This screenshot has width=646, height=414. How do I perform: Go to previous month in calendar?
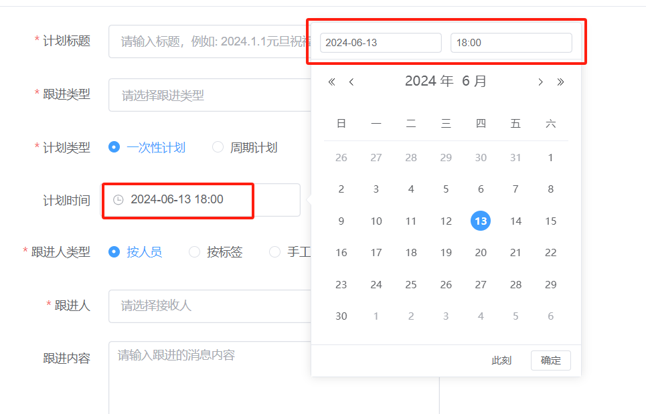(x=351, y=82)
